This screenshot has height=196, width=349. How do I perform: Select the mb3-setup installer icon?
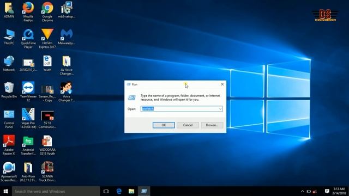(x=67, y=10)
